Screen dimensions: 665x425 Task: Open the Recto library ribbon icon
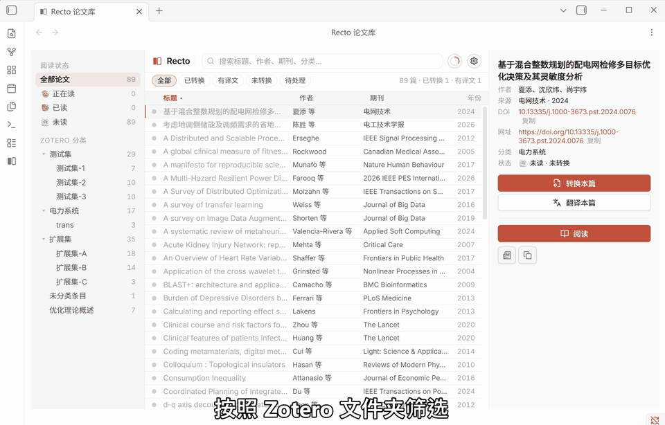point(12,161)
